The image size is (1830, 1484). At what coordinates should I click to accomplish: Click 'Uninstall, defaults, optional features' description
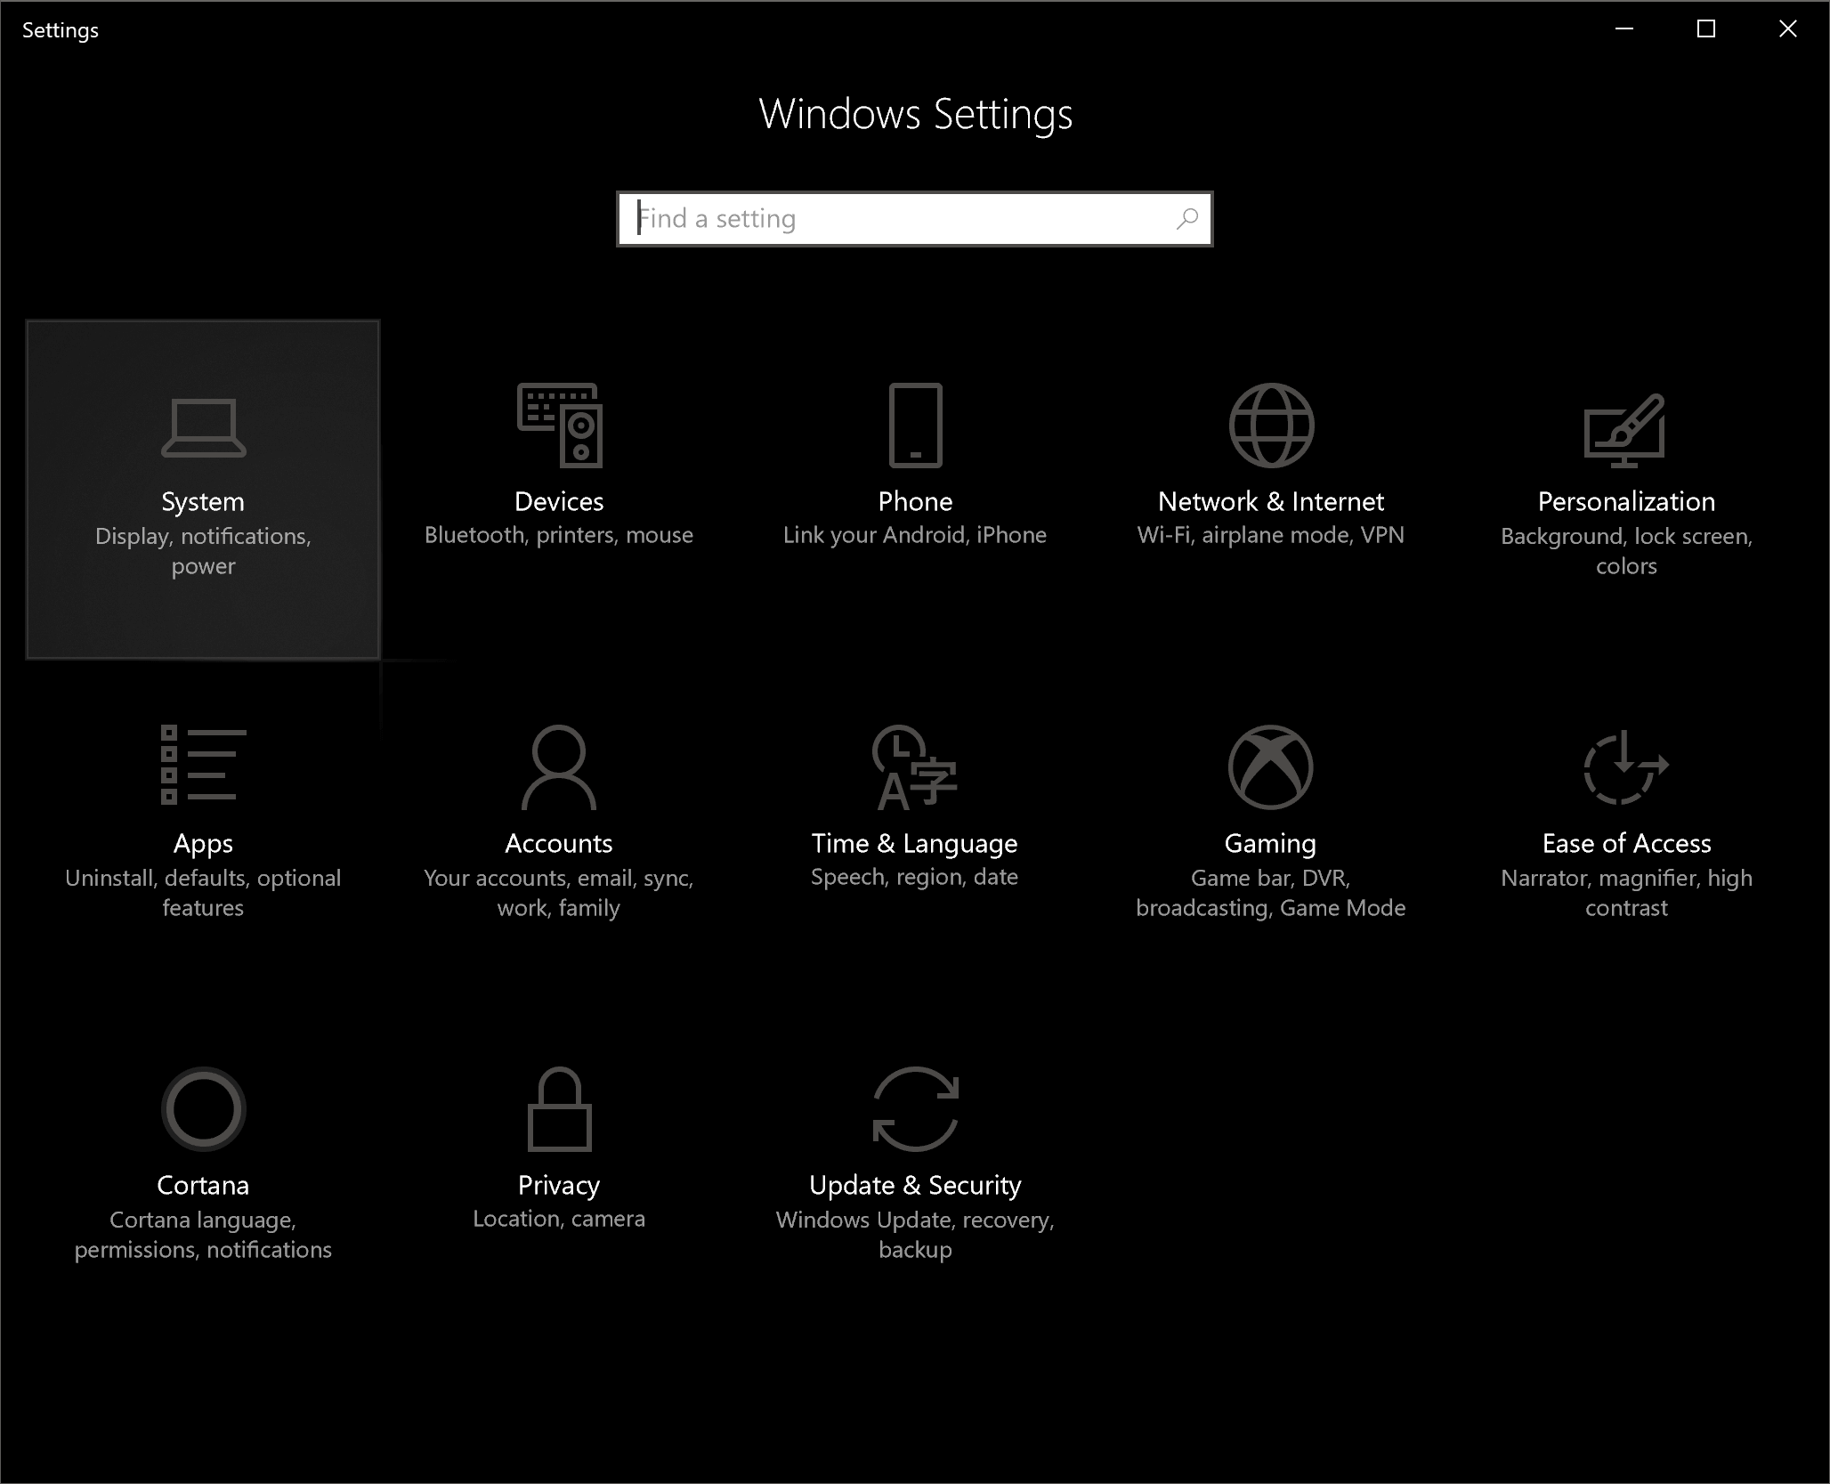203,893
